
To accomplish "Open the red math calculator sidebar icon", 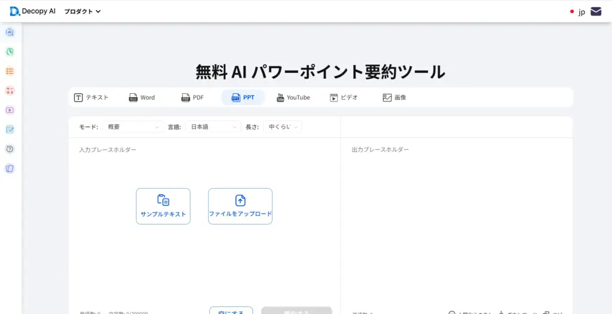I will 10,91.
